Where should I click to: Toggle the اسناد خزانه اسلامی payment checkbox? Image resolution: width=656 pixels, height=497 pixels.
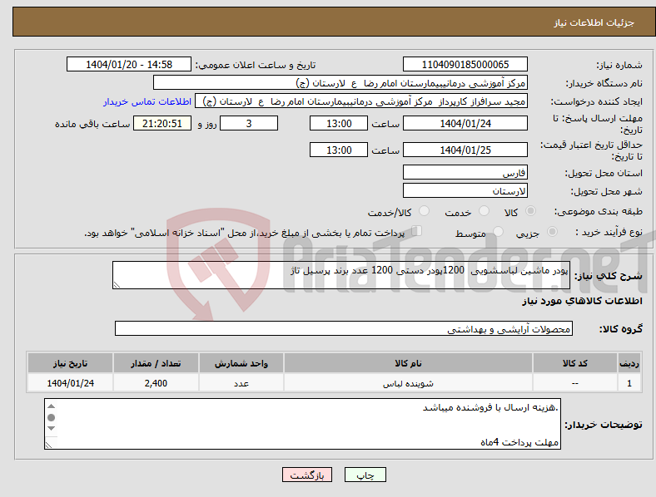tap(417, 231)
